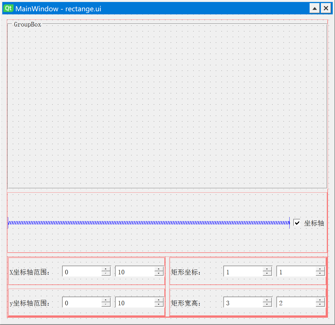The width and height of the screenshot is (335, 325).
Task: Increase the y坐标轴范围 minimum value with its up arrow
Action: click(106, 300)
